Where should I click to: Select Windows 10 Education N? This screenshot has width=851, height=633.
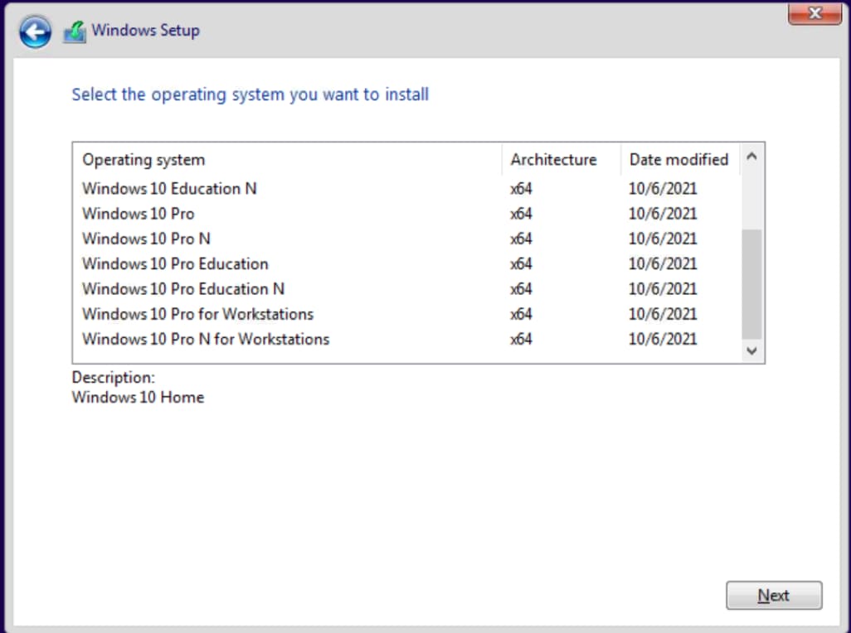pos(170,189)
